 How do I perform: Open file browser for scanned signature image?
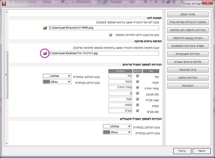45,53
